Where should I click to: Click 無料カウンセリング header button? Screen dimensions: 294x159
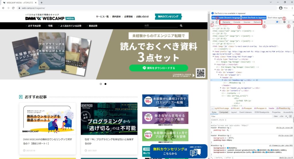tap(168, 16)
